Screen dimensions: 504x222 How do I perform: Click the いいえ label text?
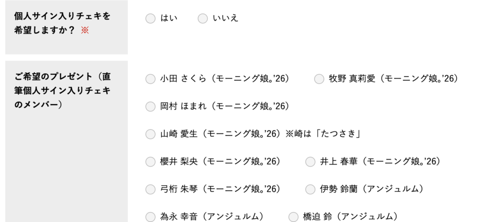click(x=225, y=19)
